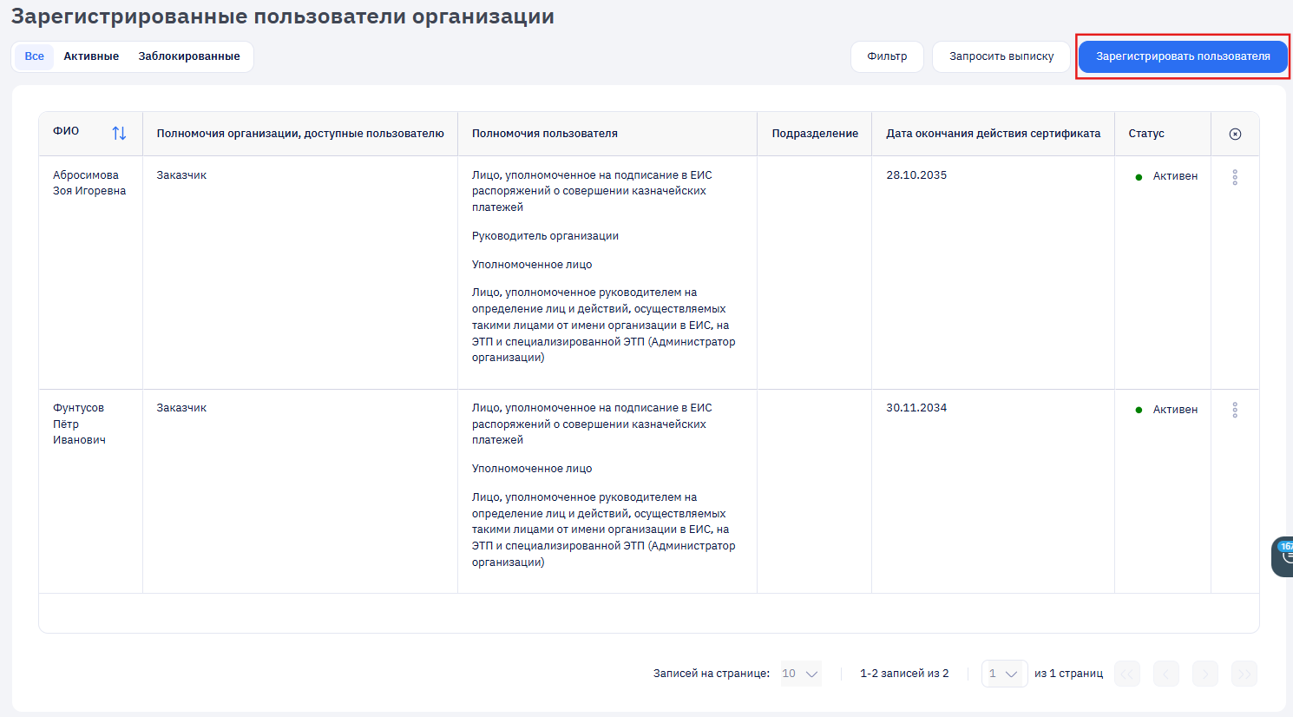Go to the first page
The height and width of the screenshot is (717, 1293).
(x=1127, y=674)
